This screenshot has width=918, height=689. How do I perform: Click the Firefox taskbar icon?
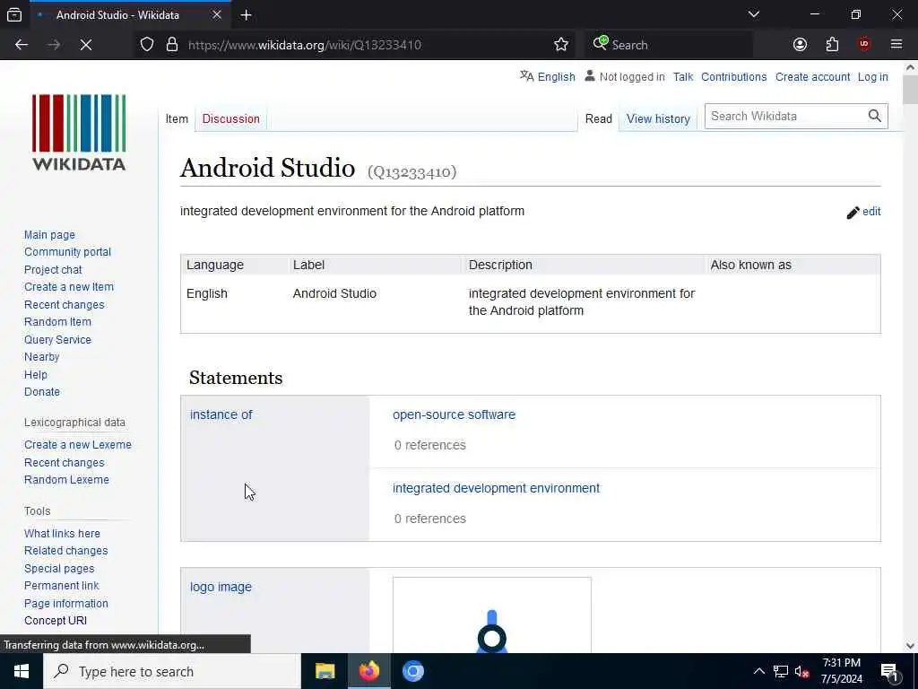368,671
